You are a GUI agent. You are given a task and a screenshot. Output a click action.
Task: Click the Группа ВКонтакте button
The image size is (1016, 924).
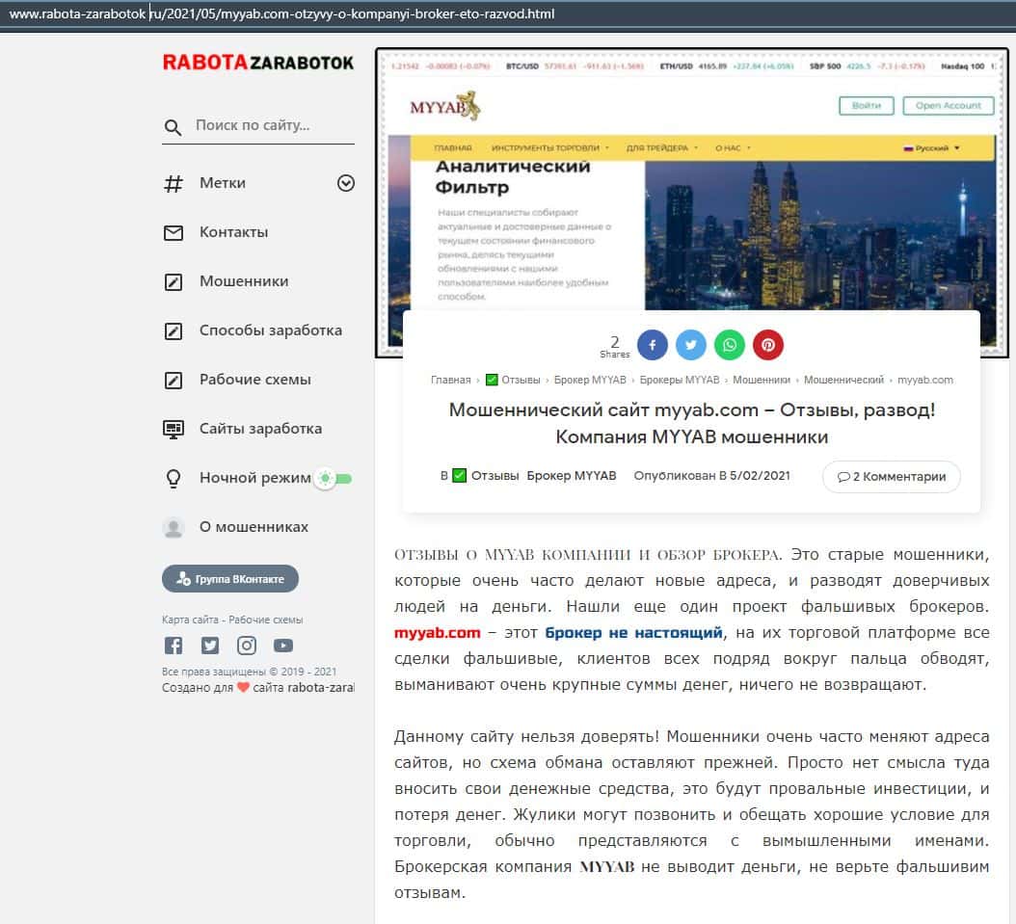[x=230, y=579]
